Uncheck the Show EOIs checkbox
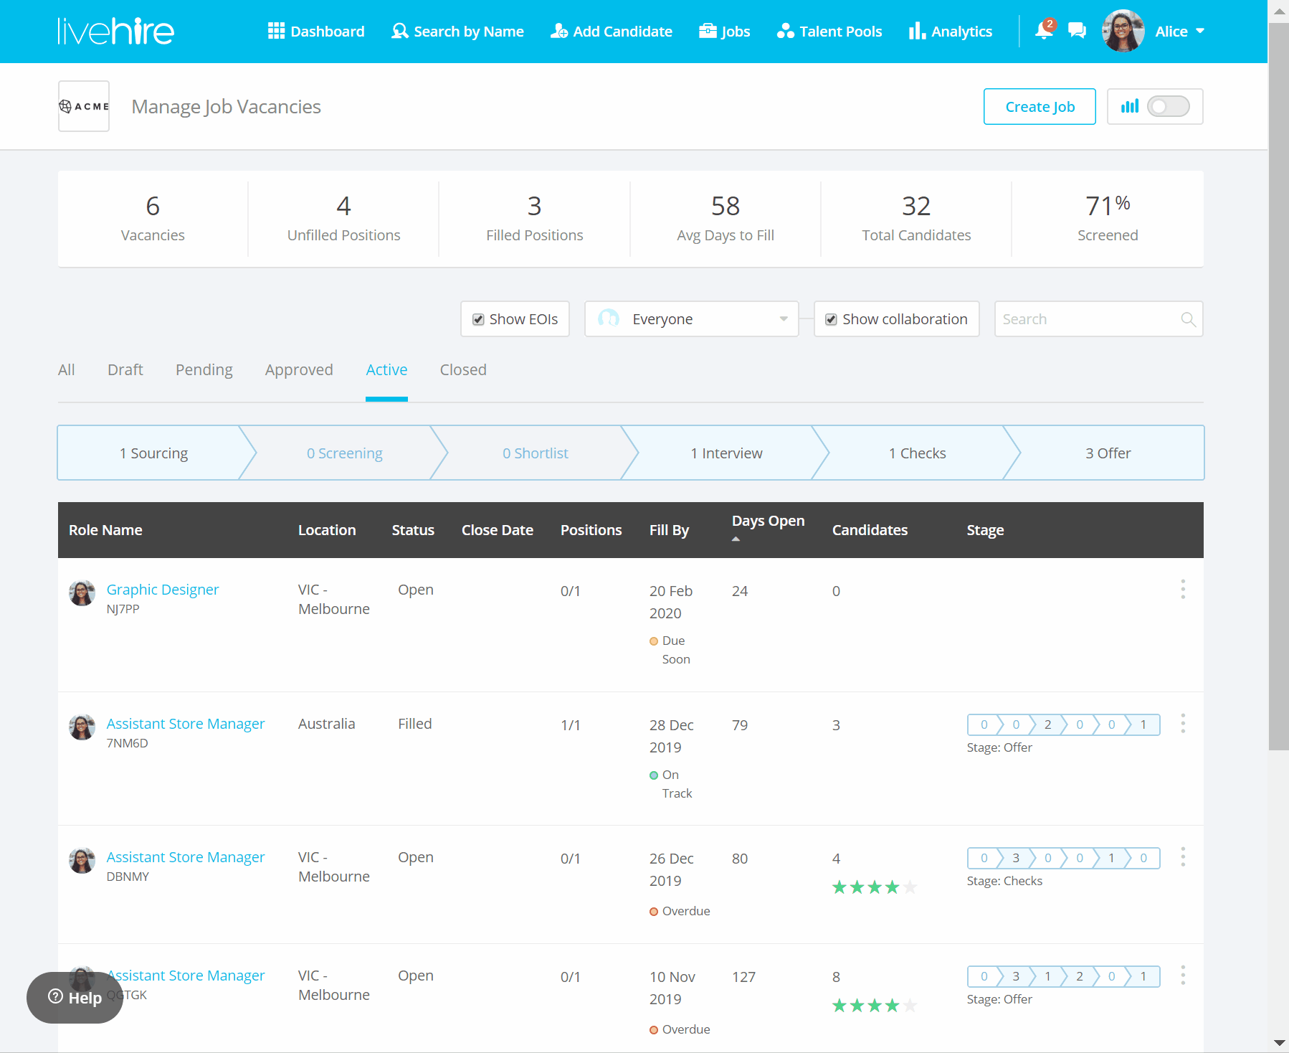This screenshot has width=1289, height=1053. (x=478, y=319)
